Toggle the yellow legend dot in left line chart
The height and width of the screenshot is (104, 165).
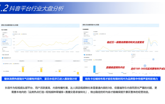pos(21,34)
